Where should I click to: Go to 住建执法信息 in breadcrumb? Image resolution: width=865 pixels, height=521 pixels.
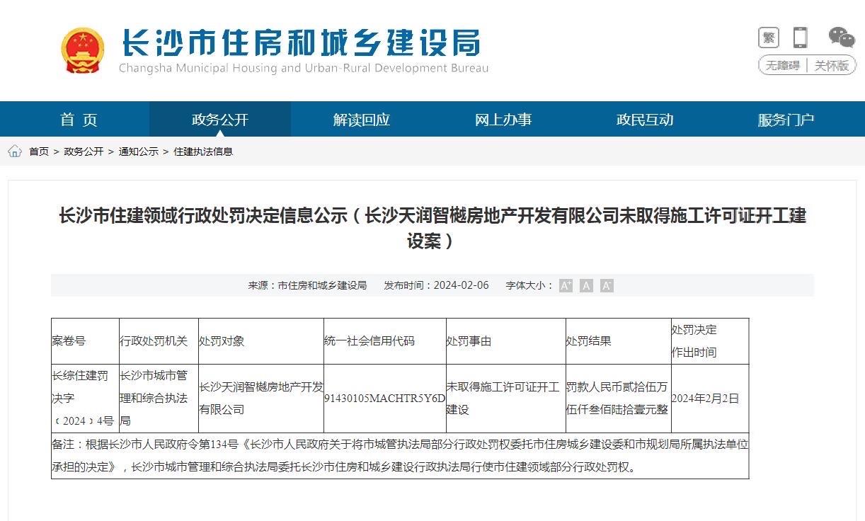203,151
